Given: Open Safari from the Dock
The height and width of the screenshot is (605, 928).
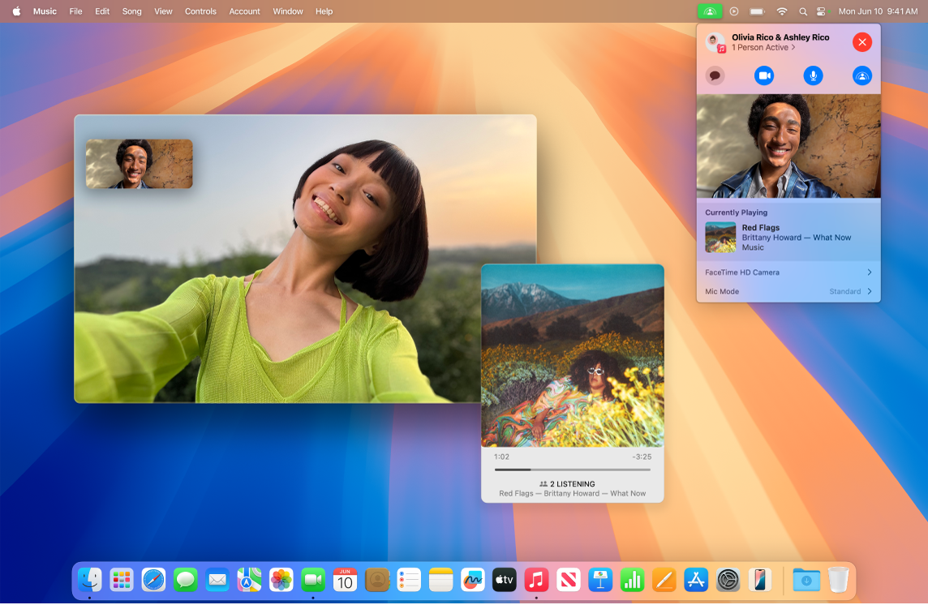Looking at the screenshot, I should 153,580.
